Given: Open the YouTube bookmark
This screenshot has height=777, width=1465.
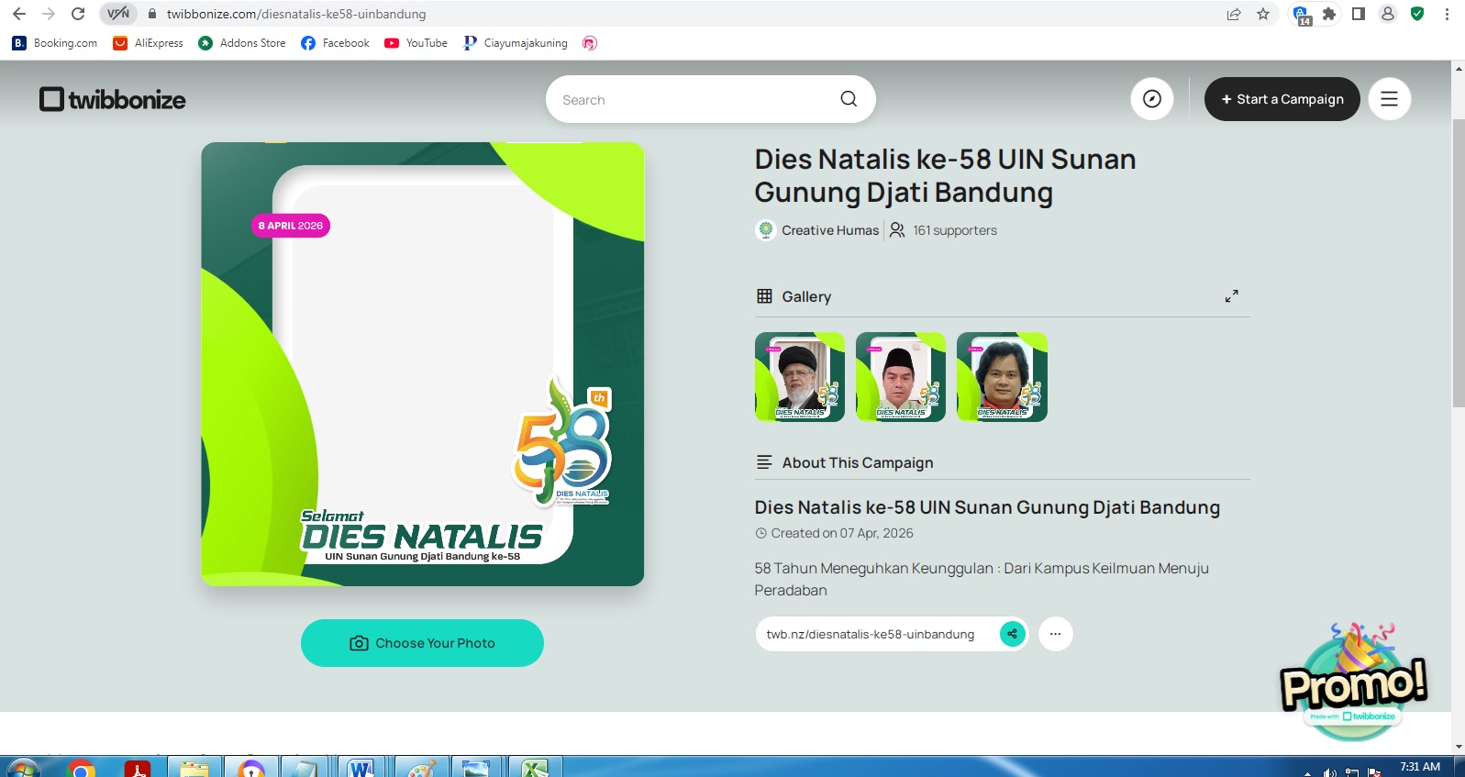Looking at the screenshot, I should pyautogui.click(x=416, y=43).
